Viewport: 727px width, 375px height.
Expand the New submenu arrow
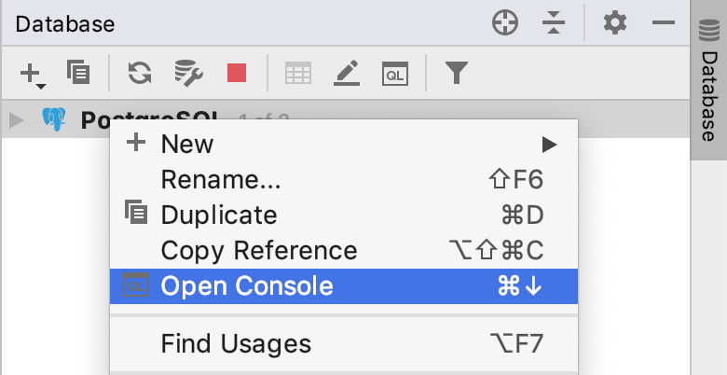tap(549, 145)
